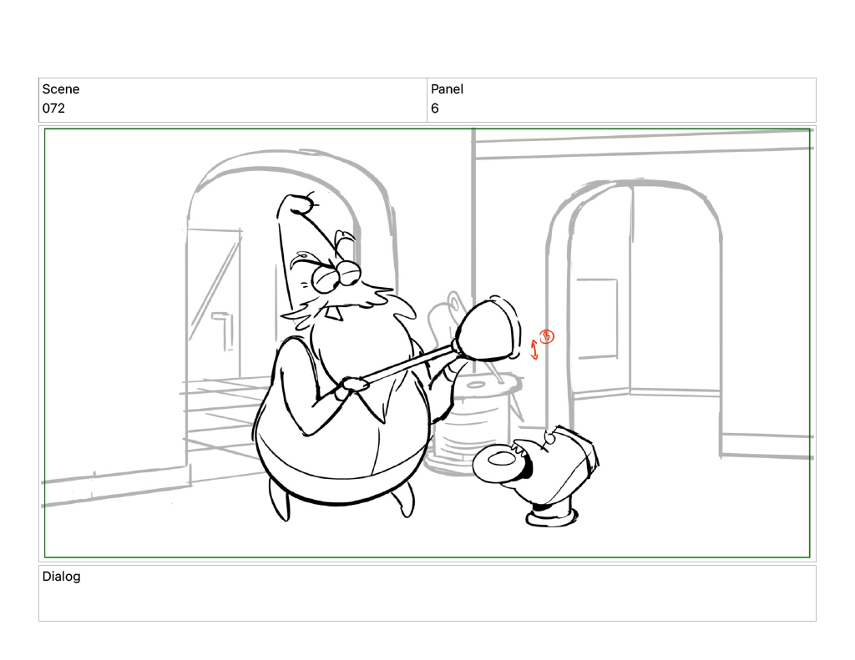Click the red double-headed arrow annotation
Image resolution: width=855 pixels, height=660 pixels.
pos(535,350)
